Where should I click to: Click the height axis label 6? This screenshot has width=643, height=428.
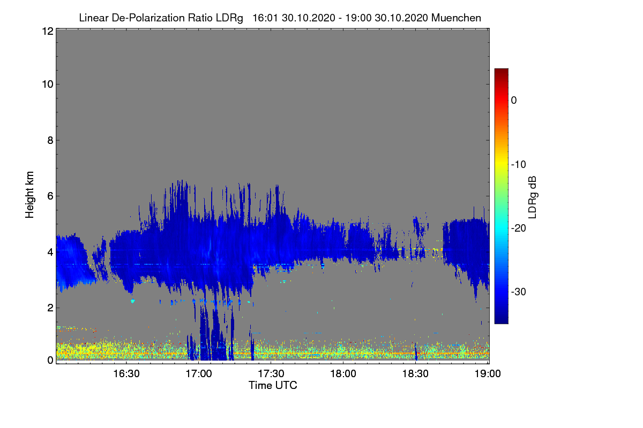coord(49,196)
